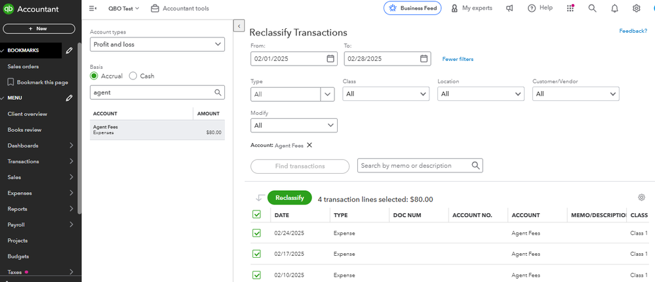Click the account search field containing agent
Image resolution: width=655 pixels, height=282 pixels.
[x=157, y=92]
